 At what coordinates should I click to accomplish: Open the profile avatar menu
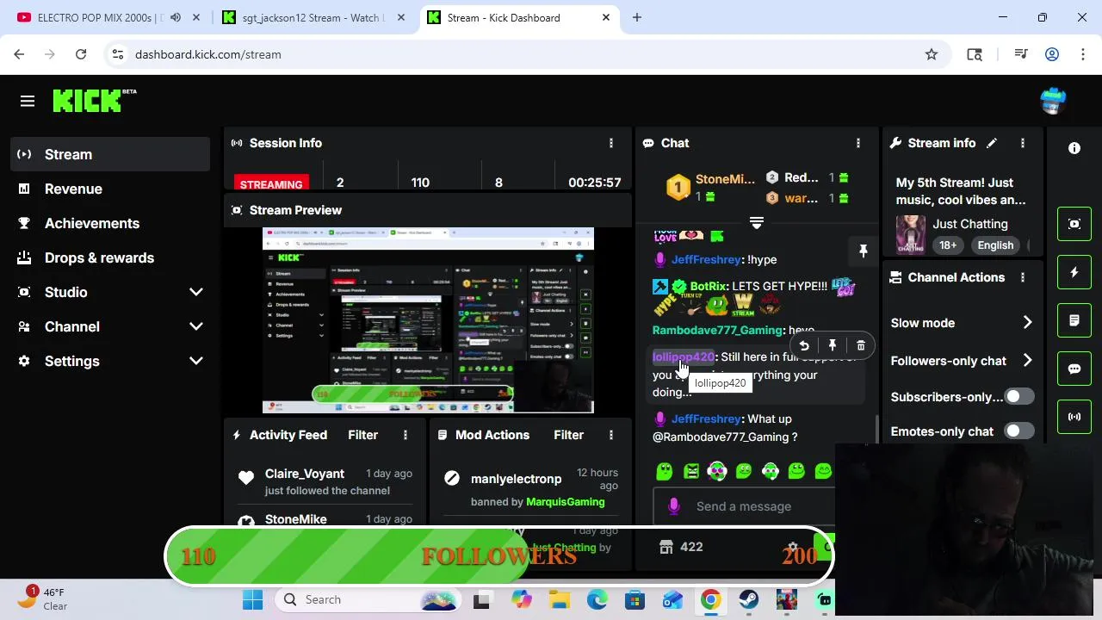click(1053, 101)
